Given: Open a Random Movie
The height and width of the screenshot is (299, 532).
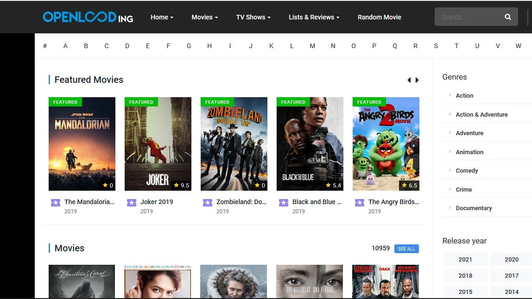Looking at the screenshot, I should [x=380, y=17].
